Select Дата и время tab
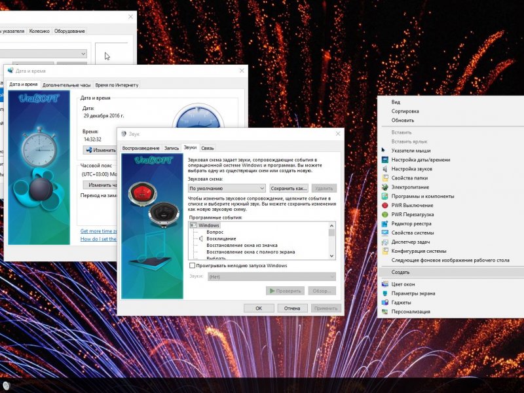Screen dimensions: 524x393 point(24,84)
